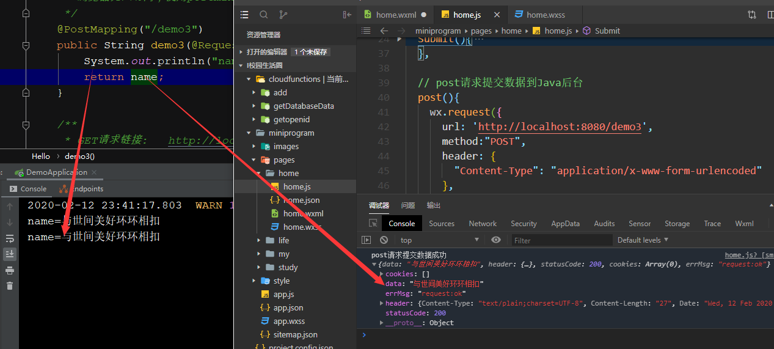This screenshot has height=349, width=774.
Task: Open the home.js source link in console
Action: pyautogui.click(x=749, y=255)
